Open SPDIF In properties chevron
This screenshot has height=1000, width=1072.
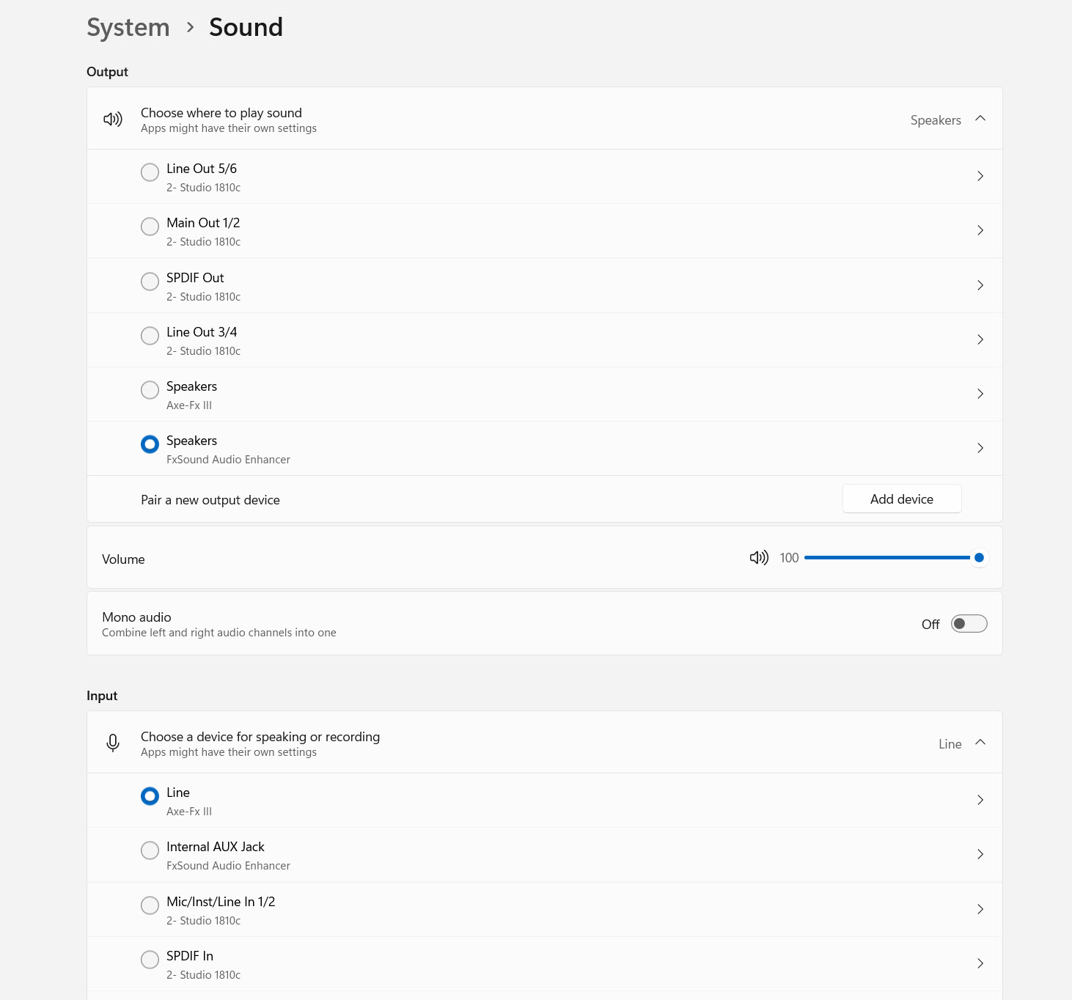980,963
